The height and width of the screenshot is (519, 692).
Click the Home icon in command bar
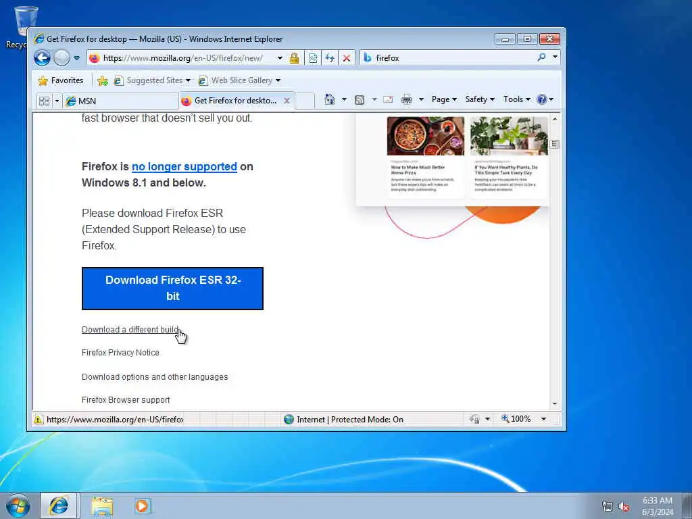pyautogui.click(x=330, y=99)
